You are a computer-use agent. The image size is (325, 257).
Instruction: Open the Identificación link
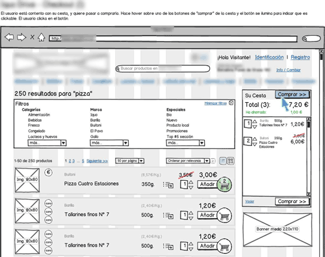tap(269, 57)
